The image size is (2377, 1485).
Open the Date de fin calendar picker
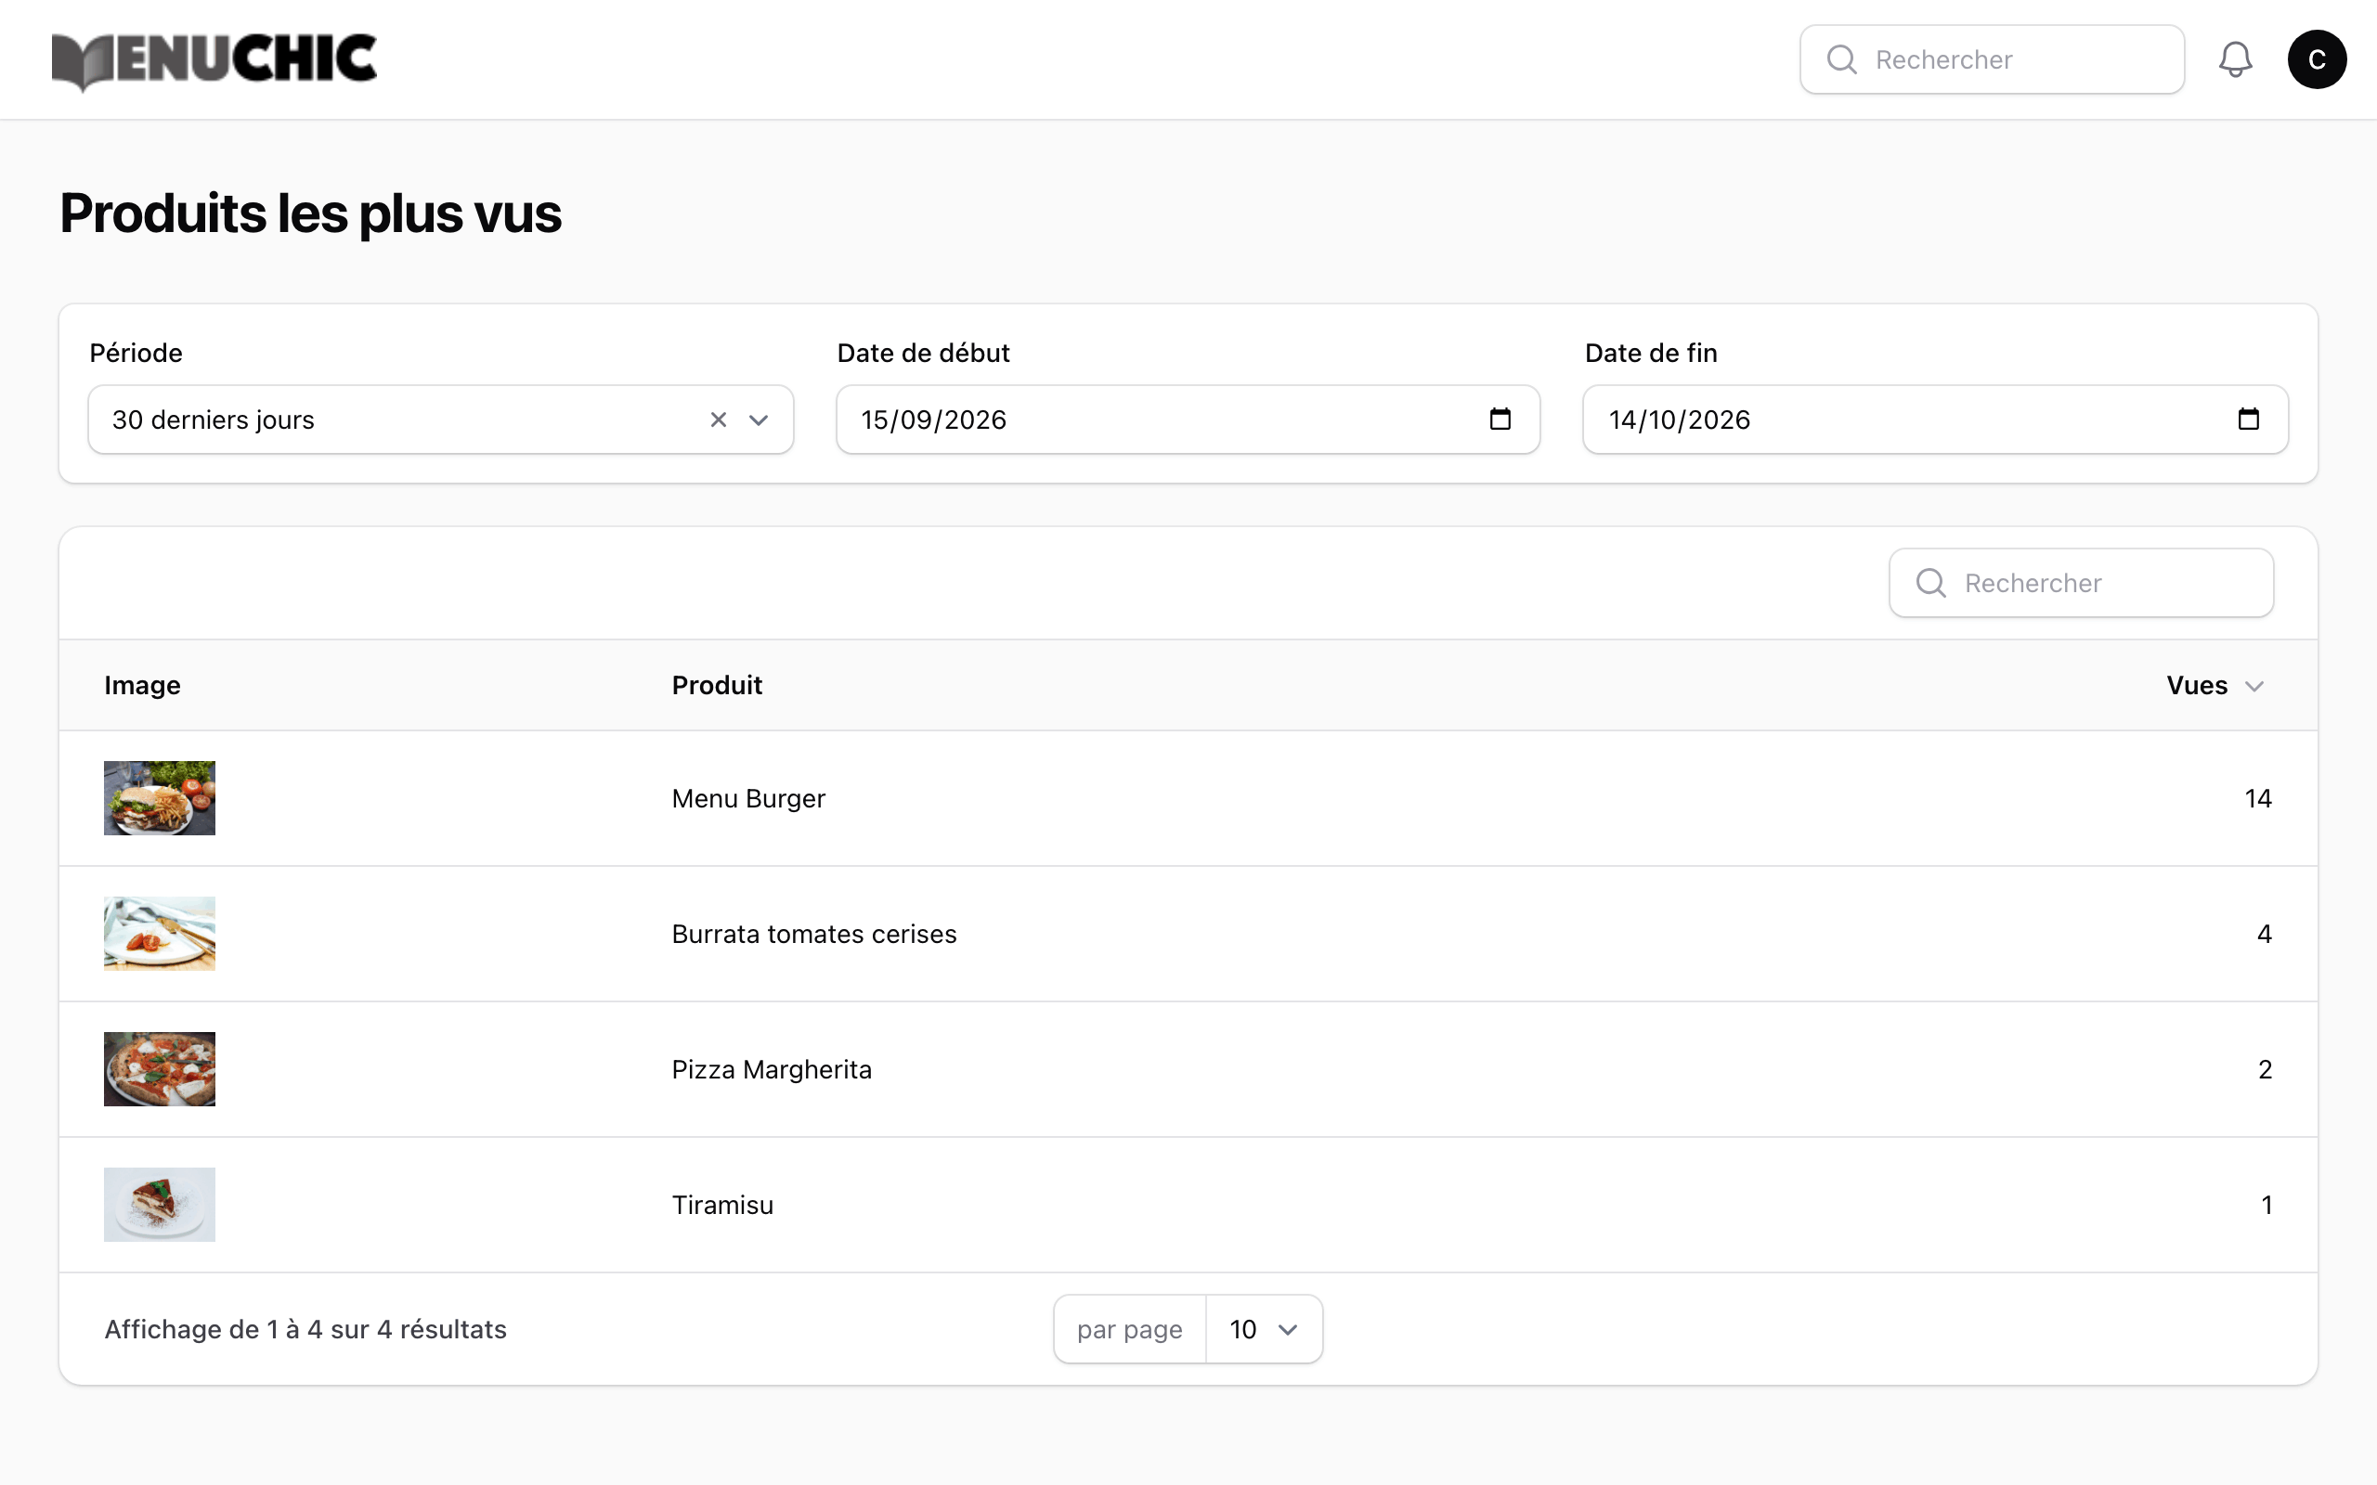click(2248, 420)
